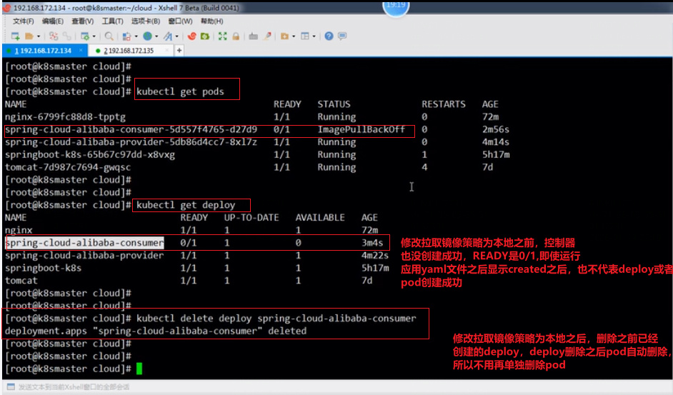Click the text 'kubectl get deploy'

(186, 205)
